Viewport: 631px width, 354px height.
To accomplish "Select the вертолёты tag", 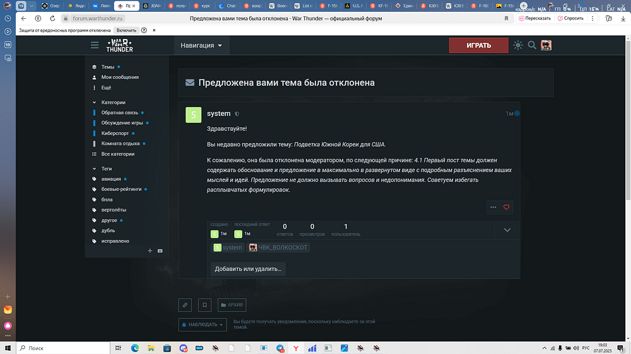I will 114,210.
